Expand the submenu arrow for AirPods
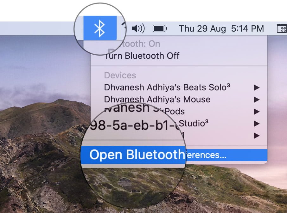 [x=257, y=111]
